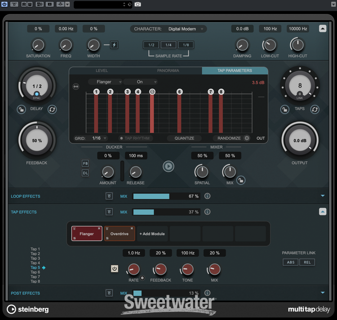Click the camera snapshot icon in top bar
The height and width of the screenshot is (320, 337).
[x=137, y=4]
